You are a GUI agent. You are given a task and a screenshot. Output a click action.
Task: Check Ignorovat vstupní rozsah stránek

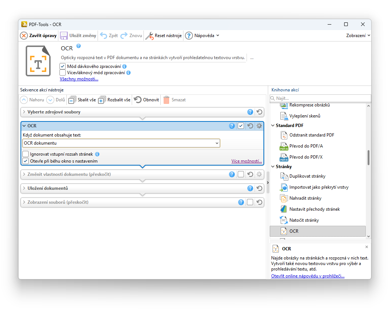25,154
